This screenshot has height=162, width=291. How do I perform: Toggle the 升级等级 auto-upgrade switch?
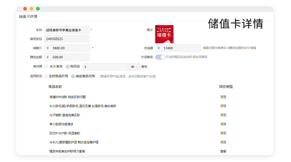[x=160, y=57]
